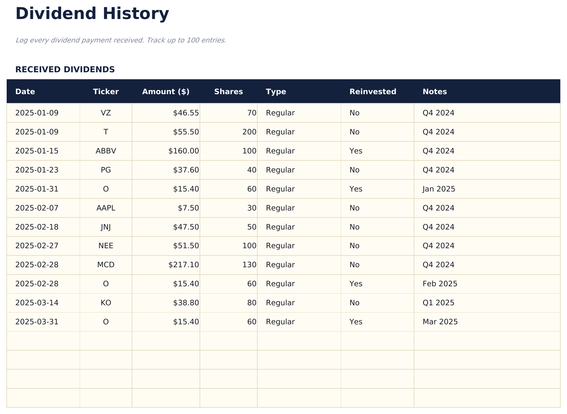Select the Q4 2024 note for AAPL
This screenshot has height=414, width=567.
tap(438, 208)
